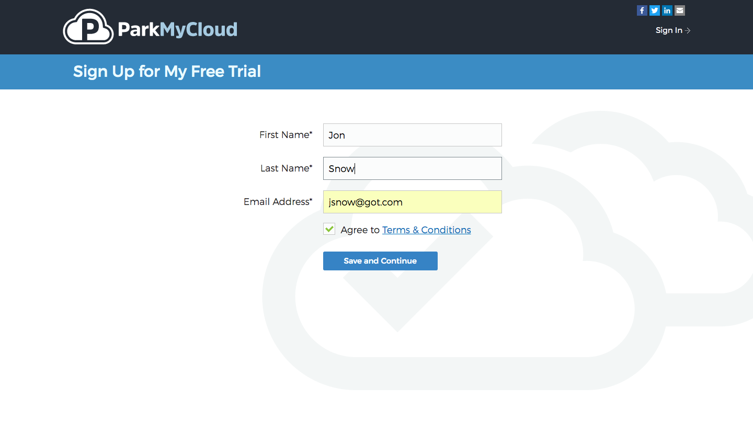Click the Last Name field containing Snow
Viewport: 753px width, 421px height.
(412, 168)
